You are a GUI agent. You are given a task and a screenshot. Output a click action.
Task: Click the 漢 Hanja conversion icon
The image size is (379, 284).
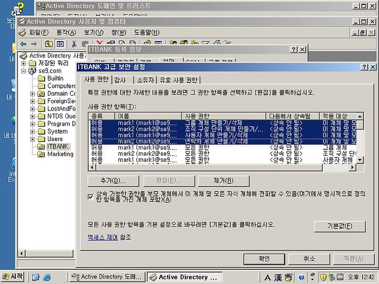(278, 278)
